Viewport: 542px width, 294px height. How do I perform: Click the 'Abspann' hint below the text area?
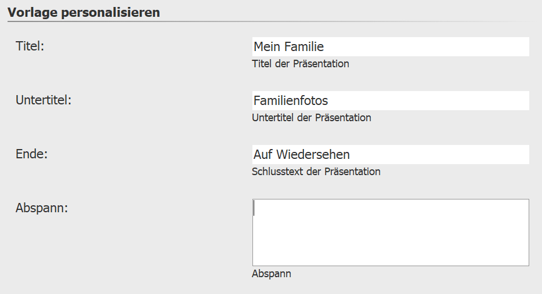(x=272, y=274)
